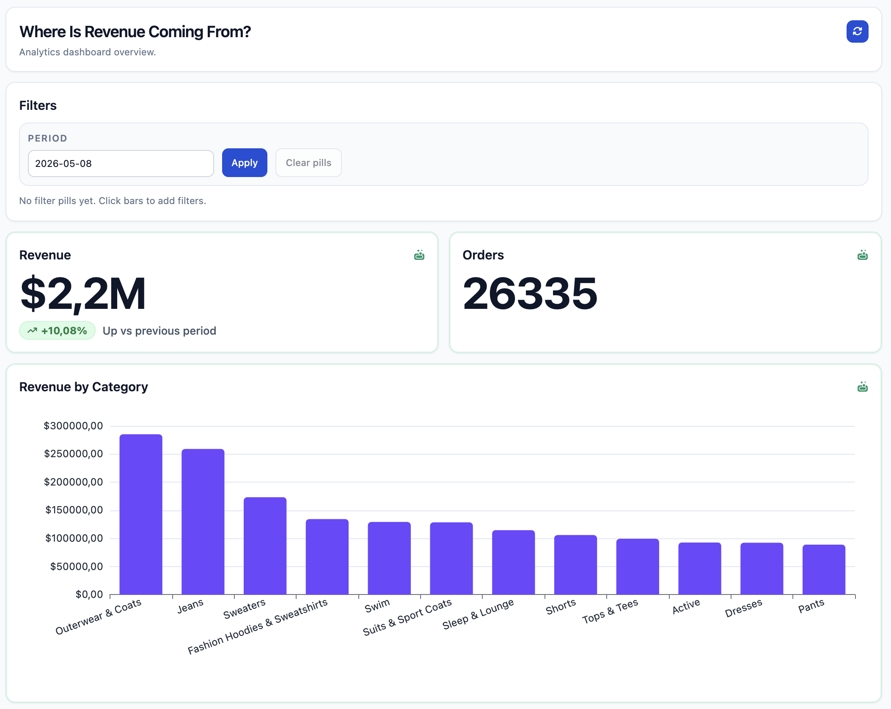The height and width of the screenshot is (709, 891).
Task: Focus the Period date input field
Action: click(121, 164)
